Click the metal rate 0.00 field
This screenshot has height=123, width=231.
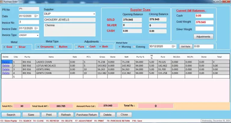click(x=203, y=46)
